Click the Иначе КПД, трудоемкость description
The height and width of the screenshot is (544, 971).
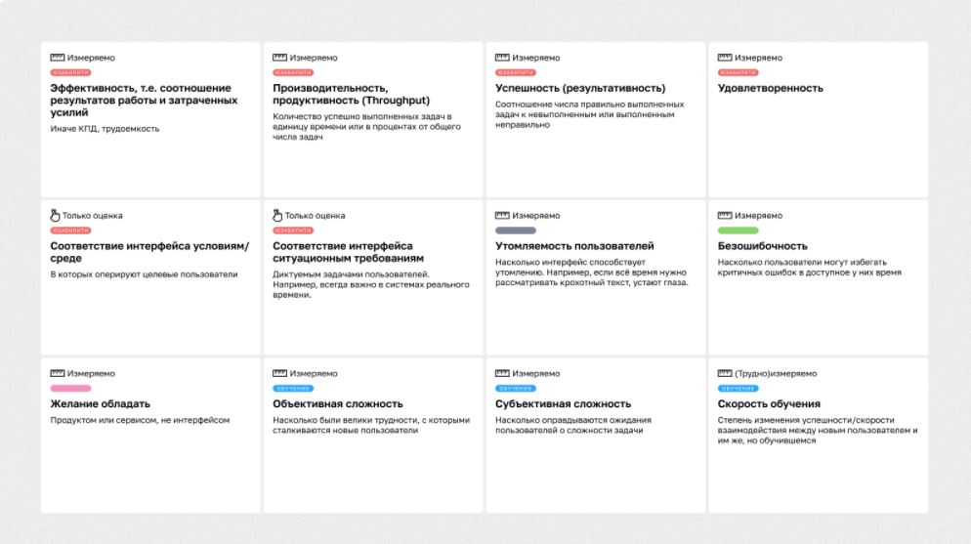point(105,129)
